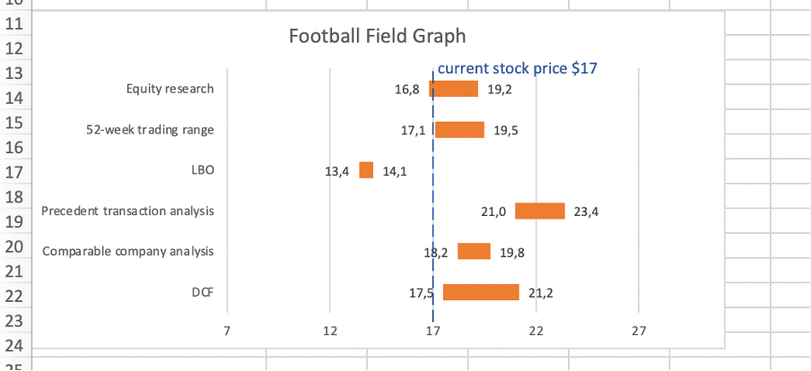Select the horizontal axis value 7
Image resolution: width=811 pixels, height=371 pixels.
(x=227, y=332)
